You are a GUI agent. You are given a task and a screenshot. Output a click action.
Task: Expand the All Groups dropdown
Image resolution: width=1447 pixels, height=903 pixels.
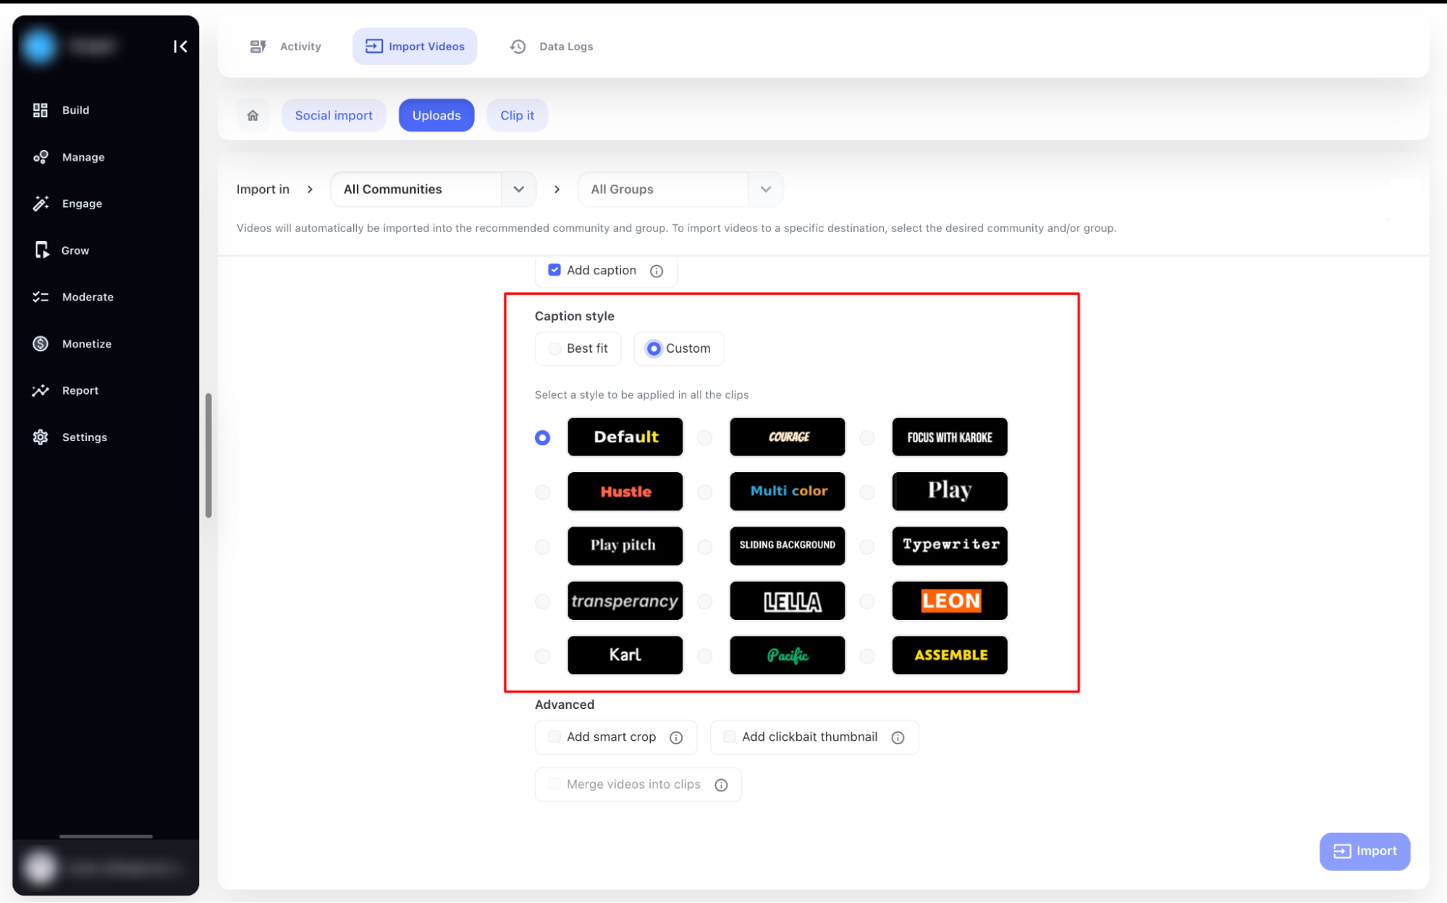(x=765, y=189)
